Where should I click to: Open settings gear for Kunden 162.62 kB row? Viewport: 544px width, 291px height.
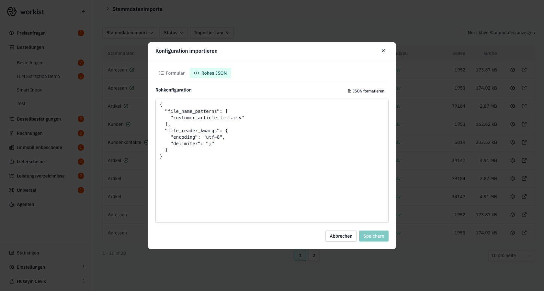point(513,124)
